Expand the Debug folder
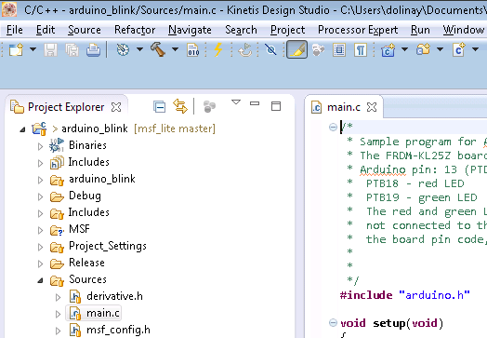The width and height of the screenshot is (487, 338). click(40, 196)
